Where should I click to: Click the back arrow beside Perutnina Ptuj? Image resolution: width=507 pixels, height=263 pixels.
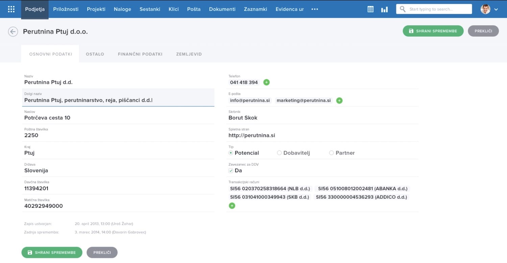[x=13, y=32]
